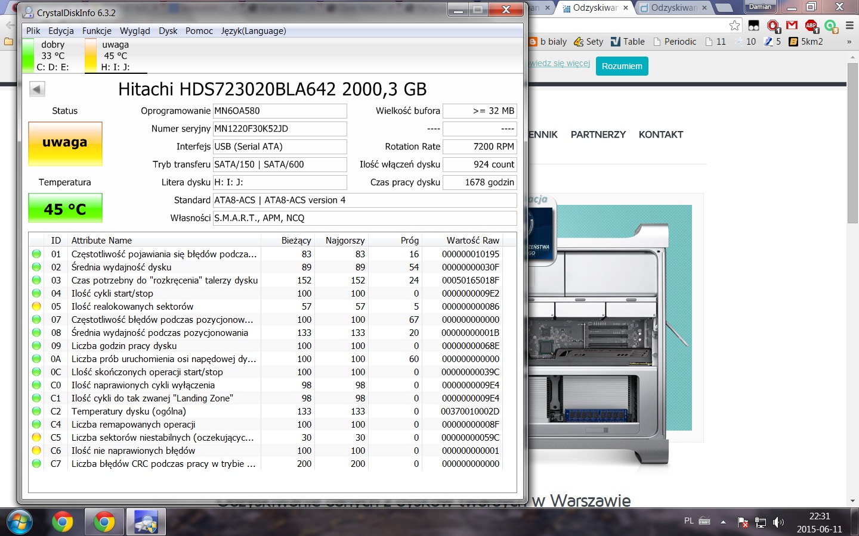Screen dimensions: 859x536
Task: Open the volume control in the system tray
Action: tap(778, 522)
